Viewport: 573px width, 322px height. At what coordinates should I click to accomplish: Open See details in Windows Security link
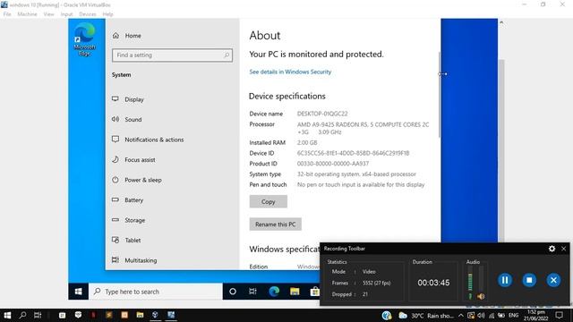pos(290,72)
